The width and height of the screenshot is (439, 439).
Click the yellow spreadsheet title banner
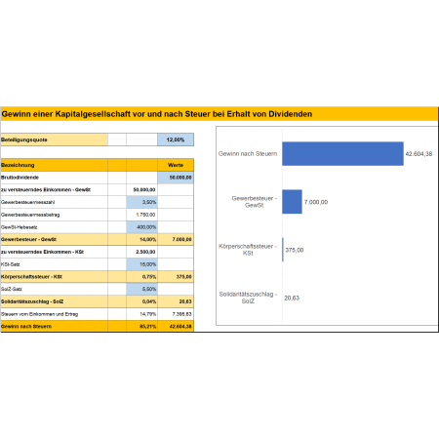[x=219, y=114]
